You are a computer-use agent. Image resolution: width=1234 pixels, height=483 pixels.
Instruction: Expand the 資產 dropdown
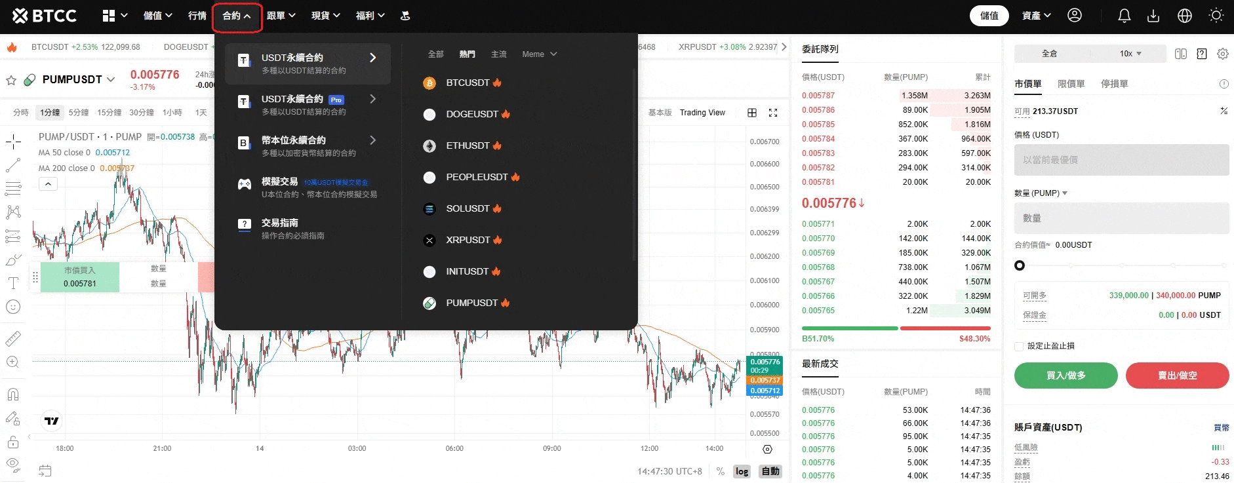(x=1037, y=15)
